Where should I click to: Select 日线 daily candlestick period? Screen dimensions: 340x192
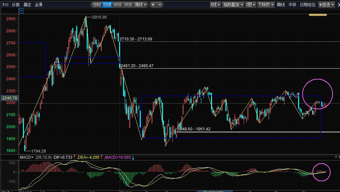[107, 5]
